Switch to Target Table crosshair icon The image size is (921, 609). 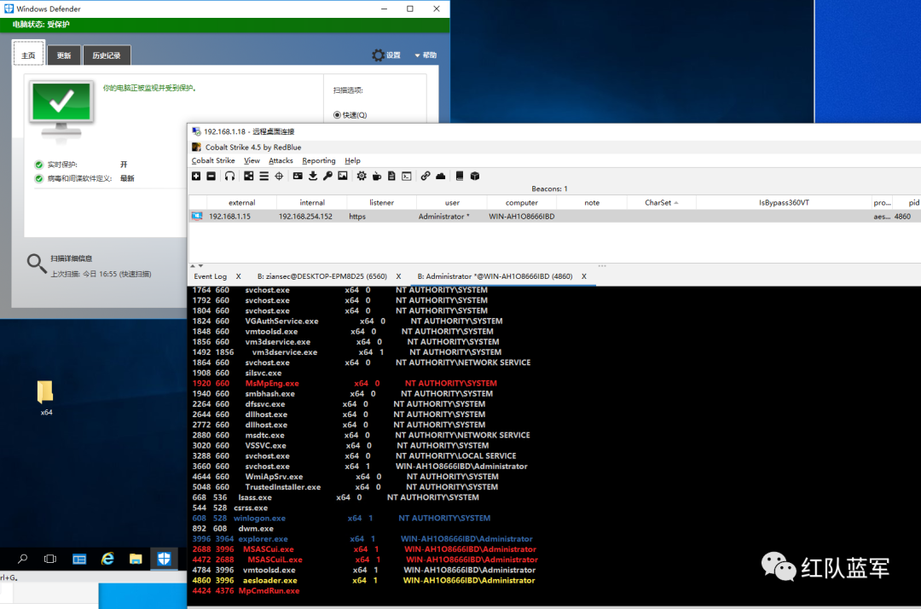[279, 177]
